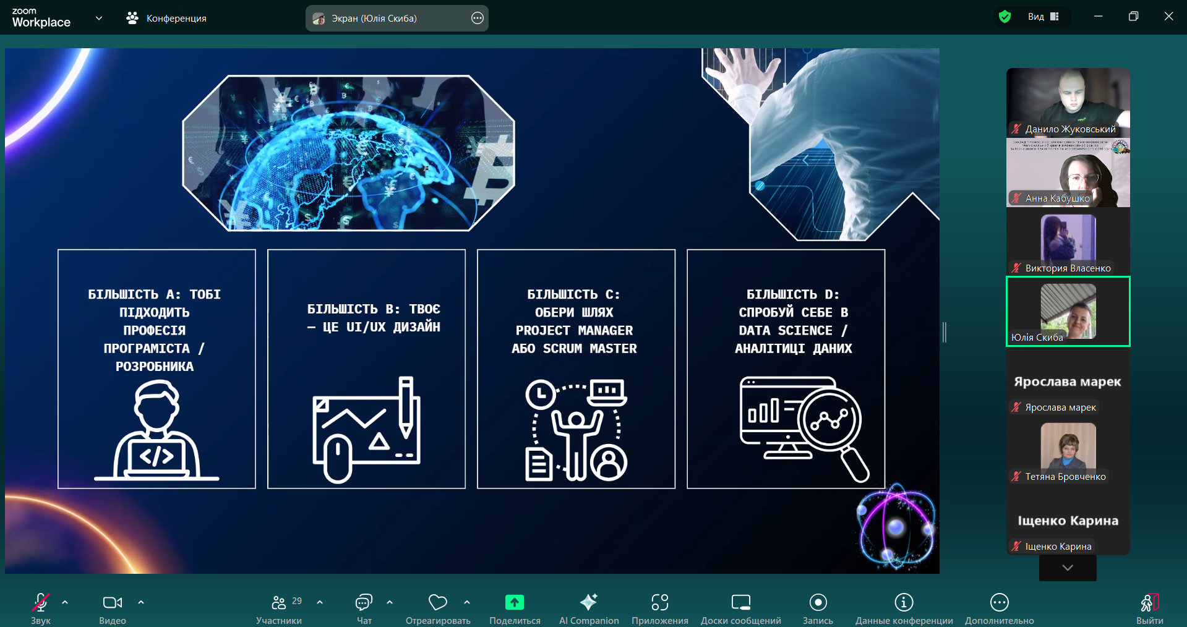Image resolution: width=1187 pixels, height=627 pixels.
Task: Select Данило Жуковський video thumbnail
Action: pos(1068,103)
